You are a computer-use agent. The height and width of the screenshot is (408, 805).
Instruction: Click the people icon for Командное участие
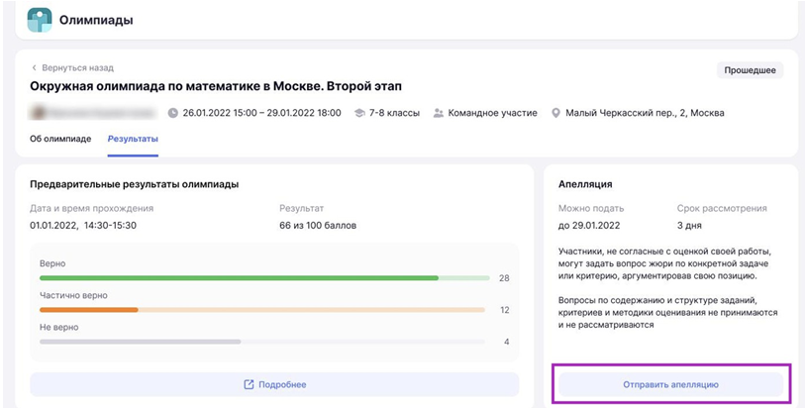click(439, 113)
